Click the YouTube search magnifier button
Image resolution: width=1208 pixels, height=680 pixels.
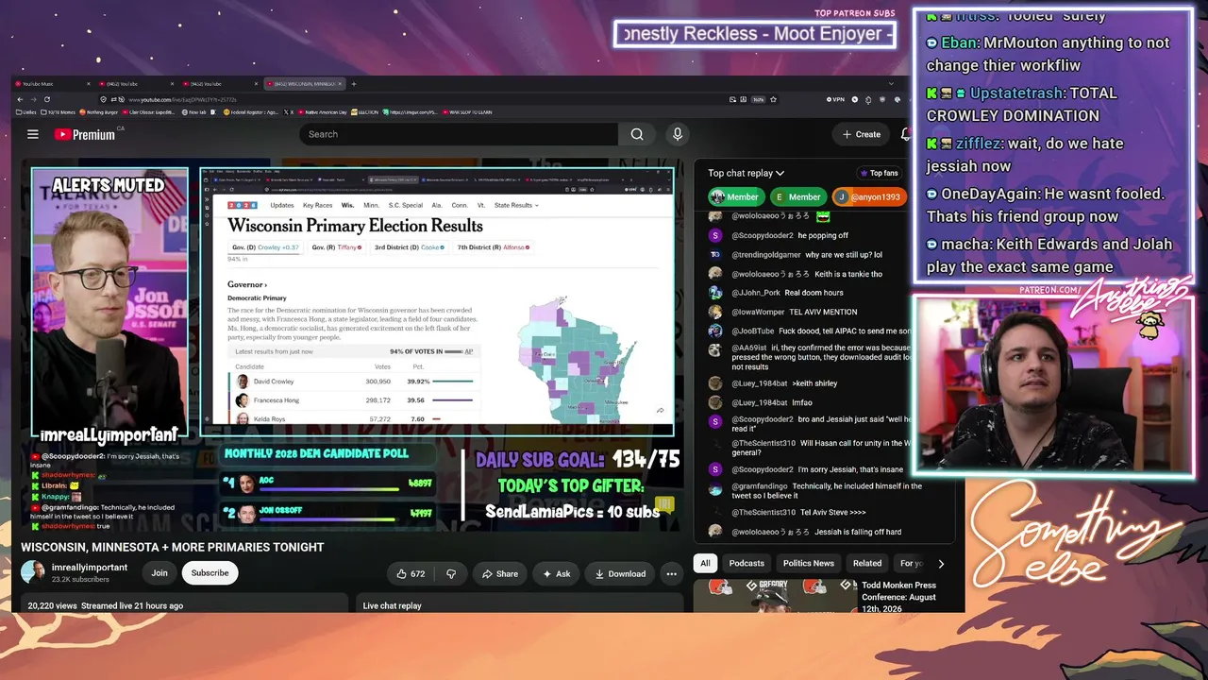point(637,134)
